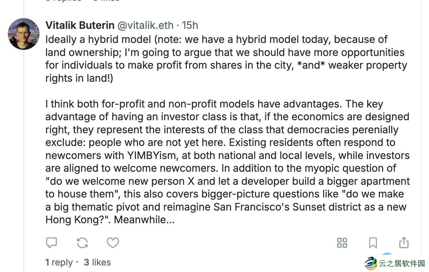429x272 pixels.
Task: Click the 云之居软件园 watermark logo icon
Action: [371, 263]
